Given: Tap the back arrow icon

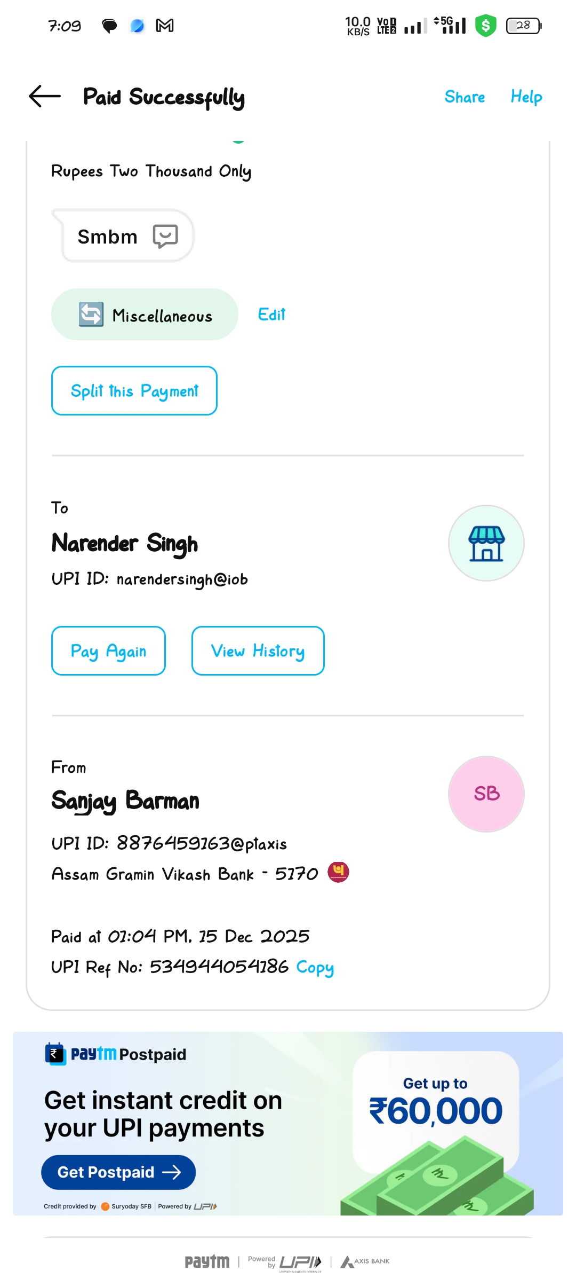Looking at the screenshot, I should click(45, 97).
